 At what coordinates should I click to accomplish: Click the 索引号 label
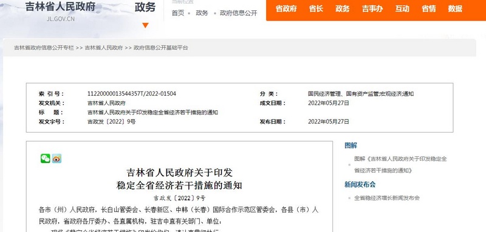click(51, 94)
